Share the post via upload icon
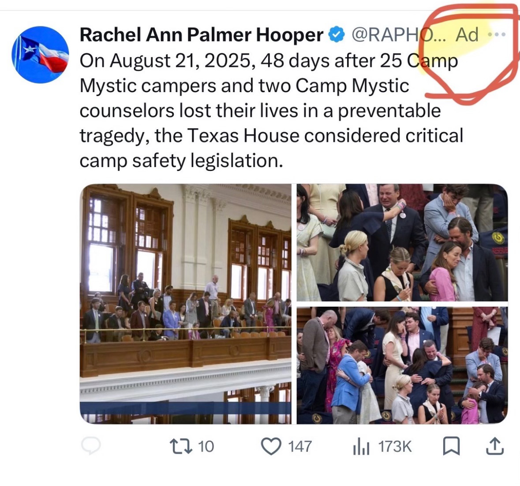Image resolution: width=520 pixels, height=486 pixels. (495, 445)
